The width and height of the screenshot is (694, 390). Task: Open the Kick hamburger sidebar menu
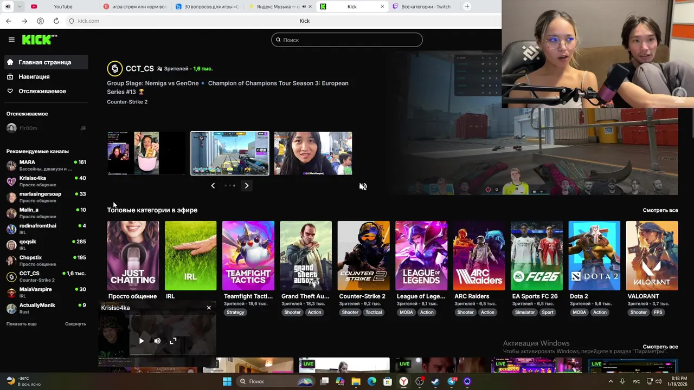11,40
